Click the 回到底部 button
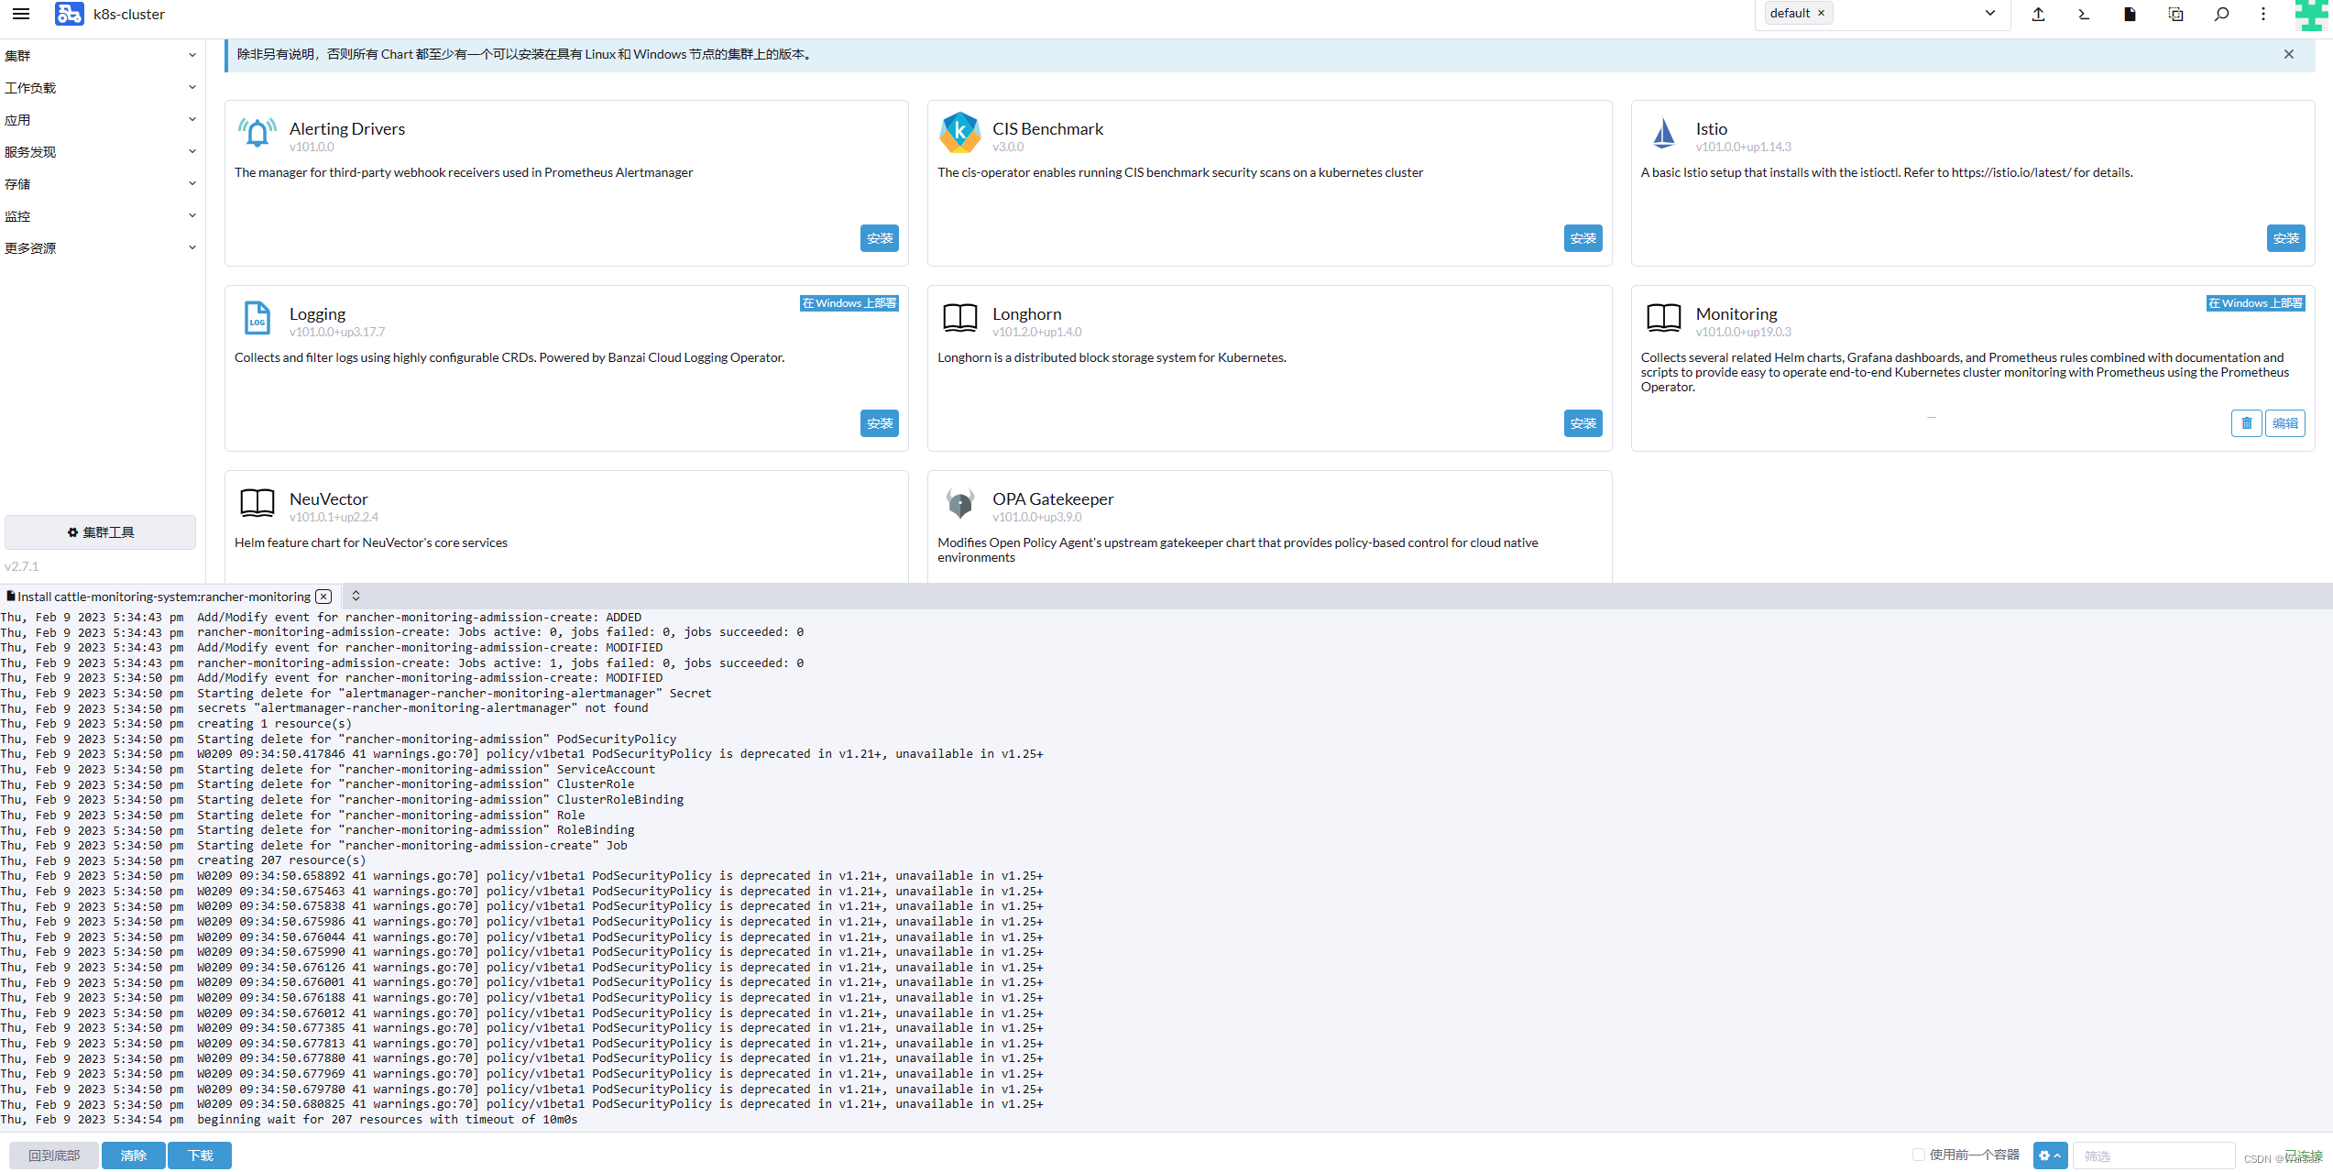Viewport: 2333px width, 1172px height. pos(54,1156)
